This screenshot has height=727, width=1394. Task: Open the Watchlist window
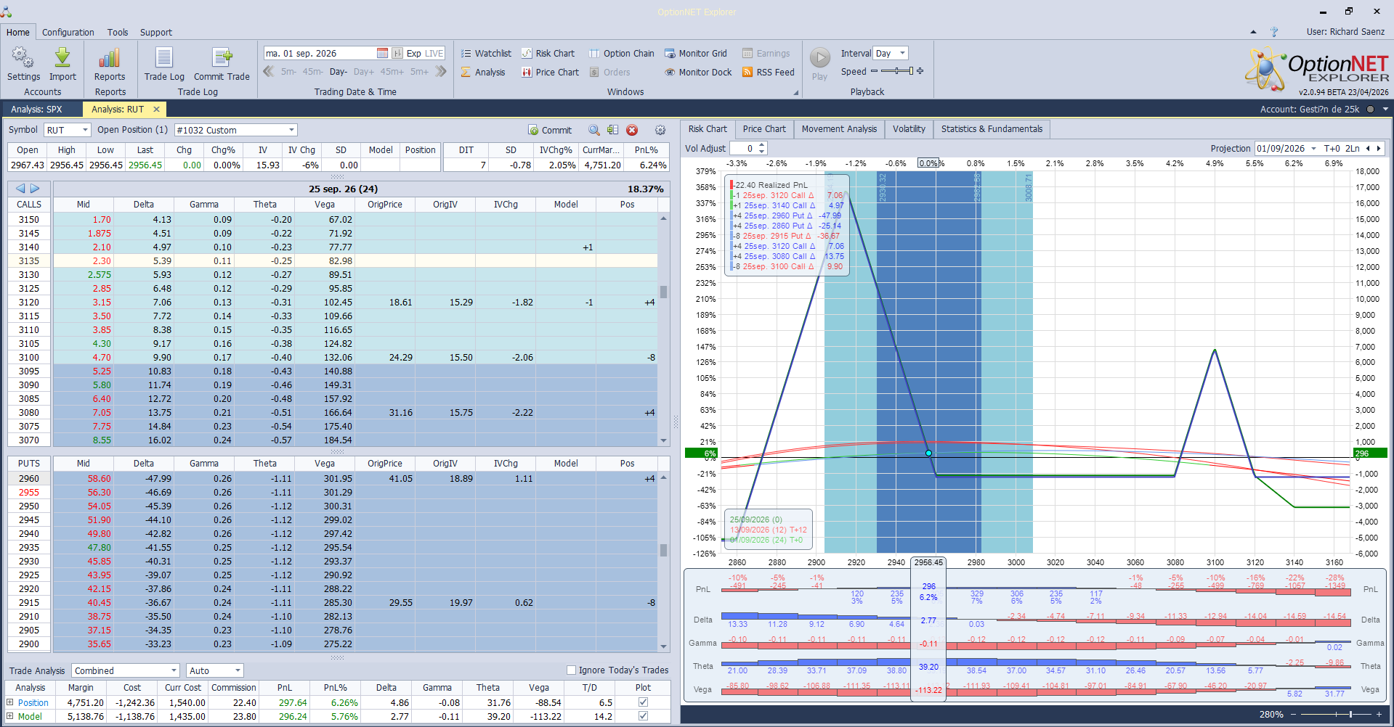(x=486, y=53)
